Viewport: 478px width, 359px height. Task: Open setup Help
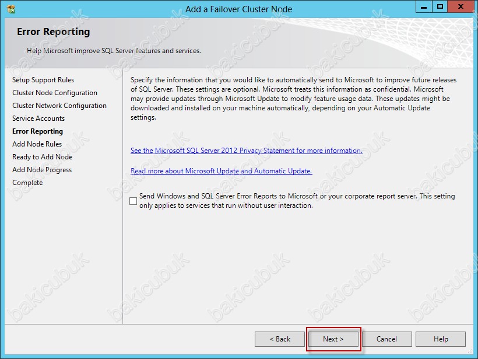pyautogui.click(x=441, y=339)
